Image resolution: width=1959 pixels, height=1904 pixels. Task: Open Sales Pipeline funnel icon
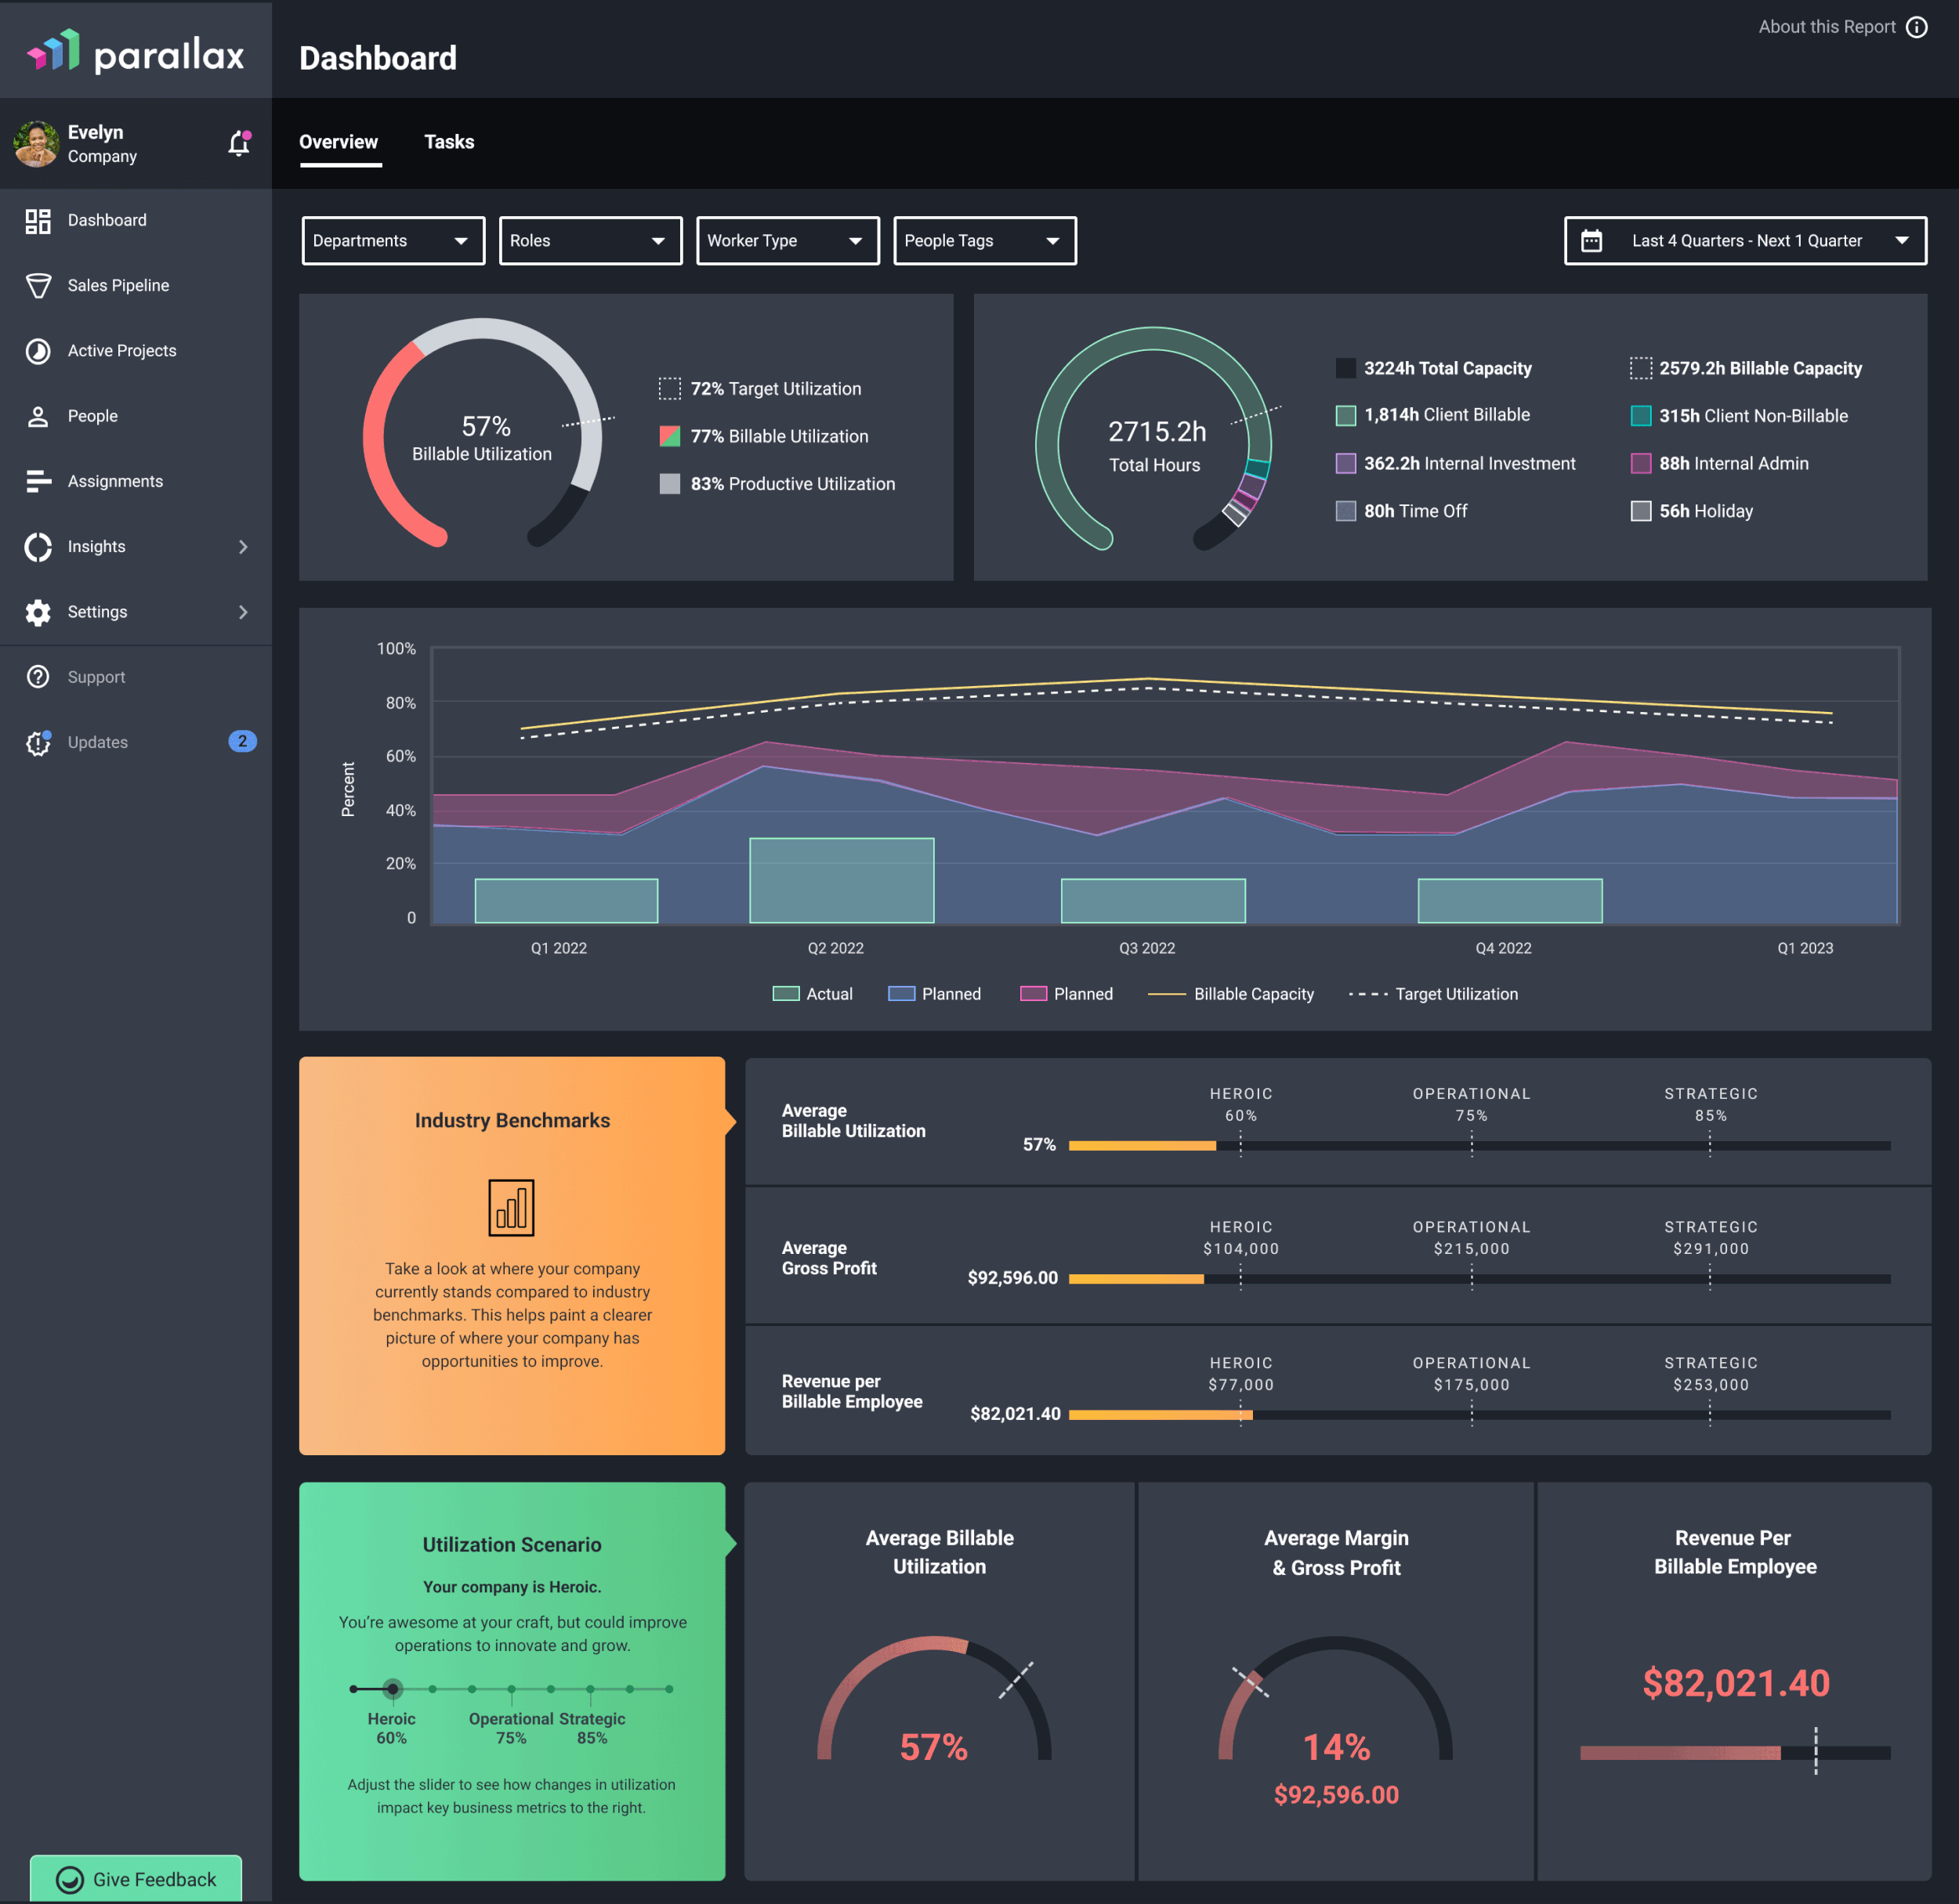point(38,286)
